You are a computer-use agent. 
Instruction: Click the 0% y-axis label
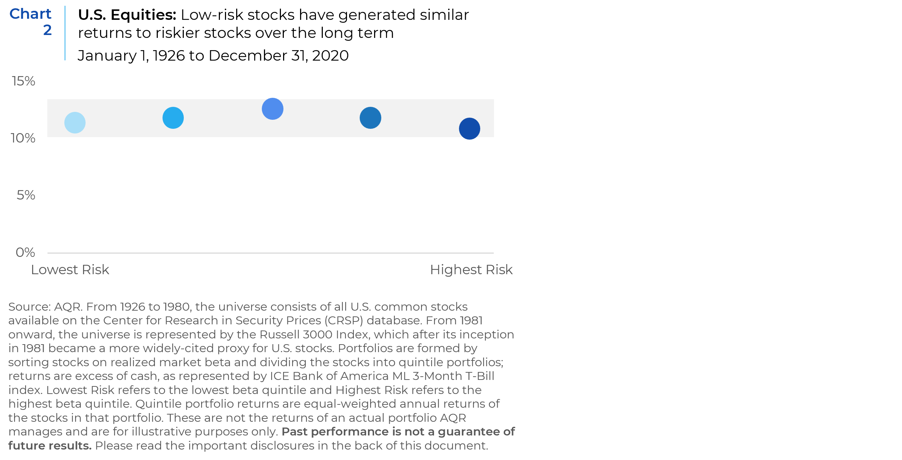coord(25,252)
